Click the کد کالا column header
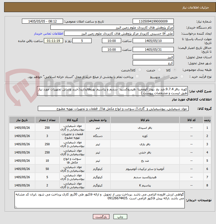The width and height of the screenshot is (216, 224). pos(191,120)
